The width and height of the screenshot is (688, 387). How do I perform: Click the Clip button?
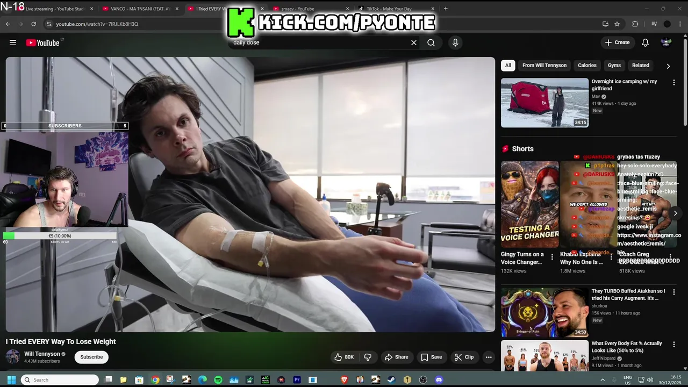click(464, 357)
